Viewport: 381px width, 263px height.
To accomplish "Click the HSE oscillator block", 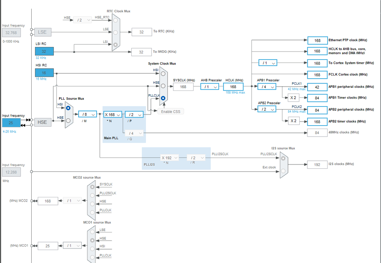I will pyautogui.click(x=43, y=122).
